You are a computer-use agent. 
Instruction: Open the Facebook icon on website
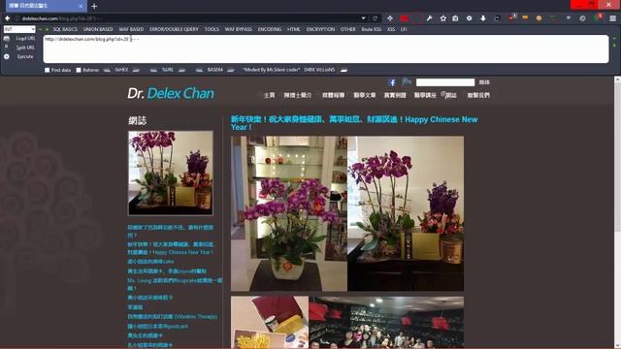[392, 82]
